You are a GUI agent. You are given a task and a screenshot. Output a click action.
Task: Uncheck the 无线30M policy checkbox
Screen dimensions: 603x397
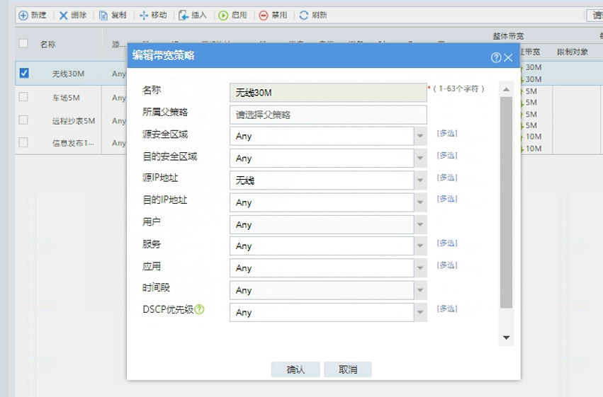tap(24, 73)
